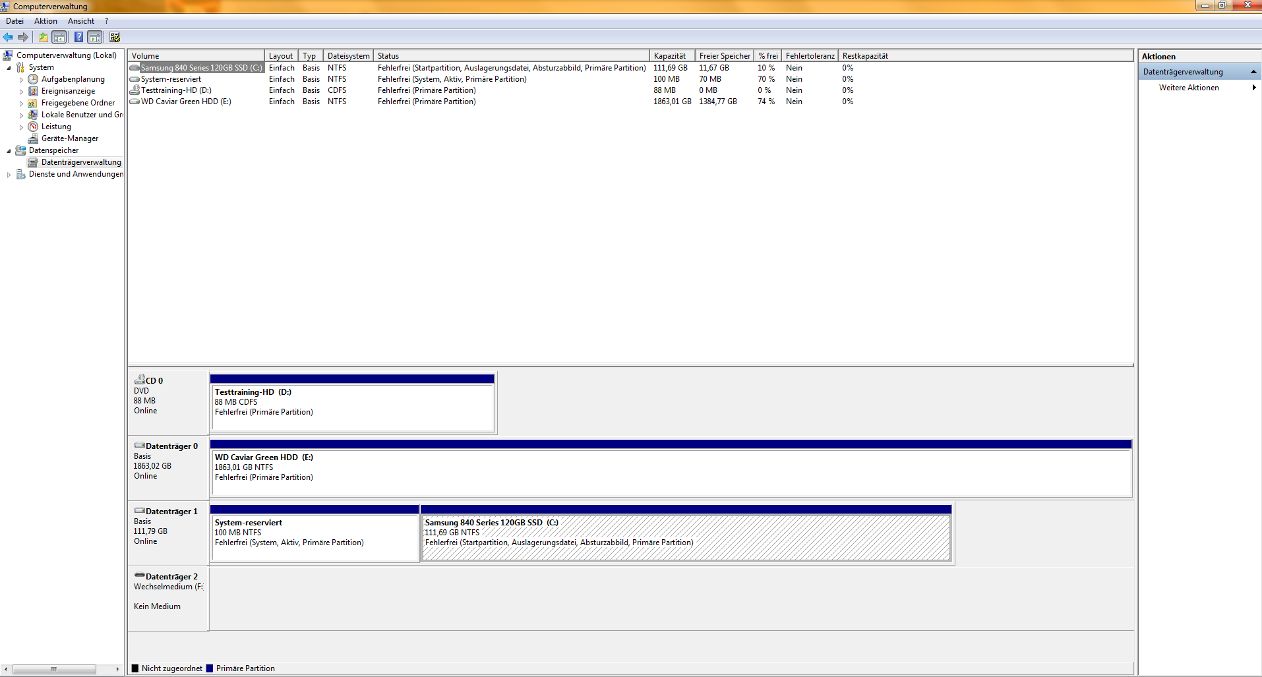Click the Leistung performance gauge icon
The height and width of the screenshot is (677, 1262).
33,127
